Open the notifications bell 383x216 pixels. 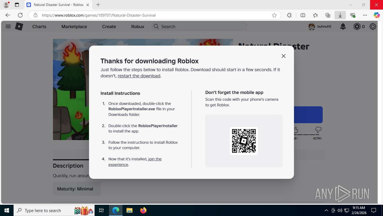click(343, 26)
